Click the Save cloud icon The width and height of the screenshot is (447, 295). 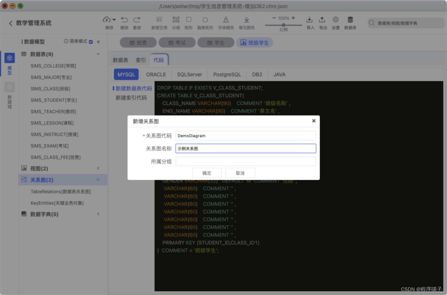click(x=106, y=19)
